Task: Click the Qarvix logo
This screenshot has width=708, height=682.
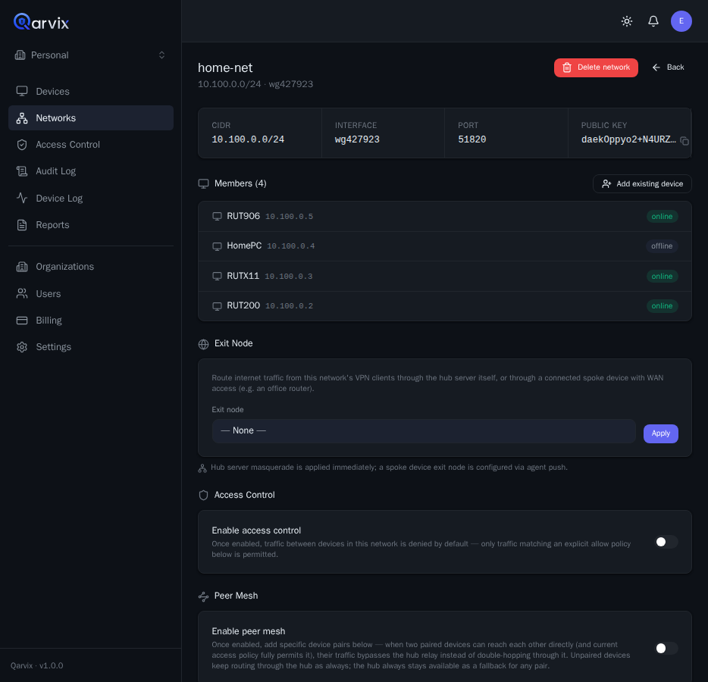Action: pyautogui.click(x=41, y=22)
